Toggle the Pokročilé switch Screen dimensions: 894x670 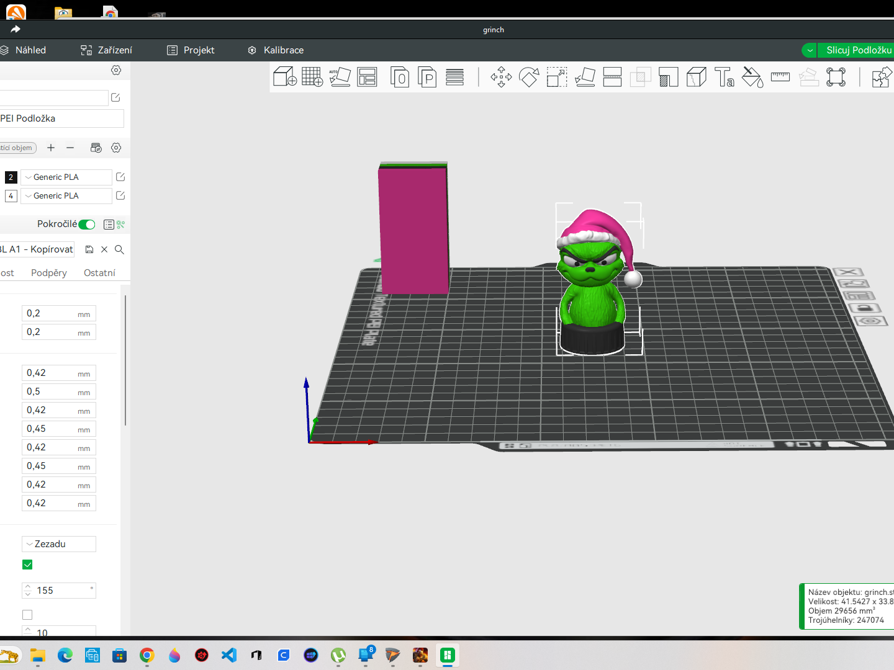coord(87,225)
